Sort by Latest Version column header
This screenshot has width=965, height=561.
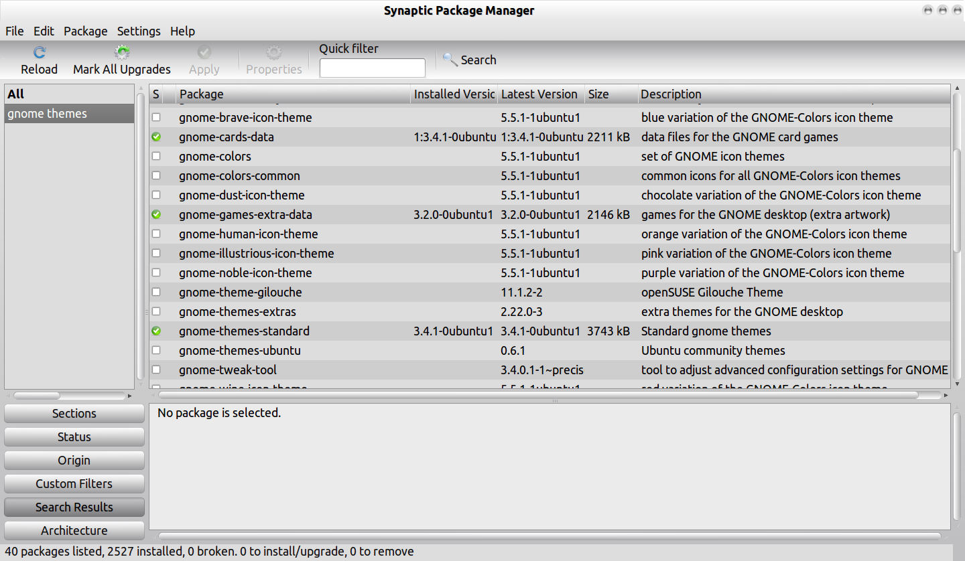(x=541, y=94)
